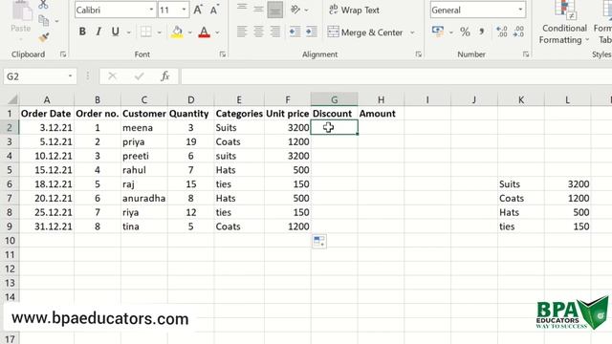Click the Decrease Decimal icon
This screenshot has height=344, width=612.
point(518,32)
